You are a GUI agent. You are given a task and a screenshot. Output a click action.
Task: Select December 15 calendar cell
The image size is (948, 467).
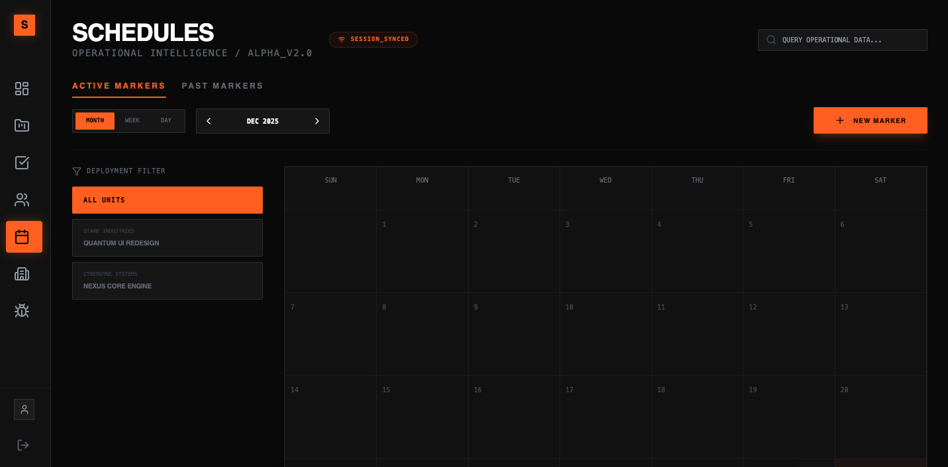(x=422, y=417)
